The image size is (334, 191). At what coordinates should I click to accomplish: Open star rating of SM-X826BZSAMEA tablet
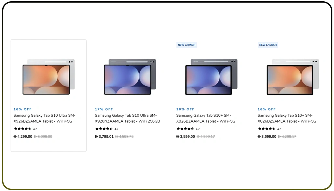point(267,129)
